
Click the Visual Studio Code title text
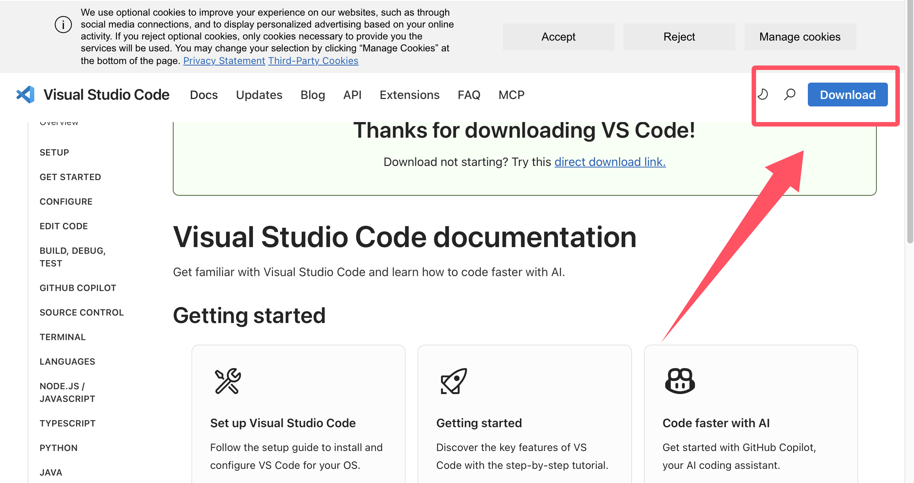coord(107,95)
